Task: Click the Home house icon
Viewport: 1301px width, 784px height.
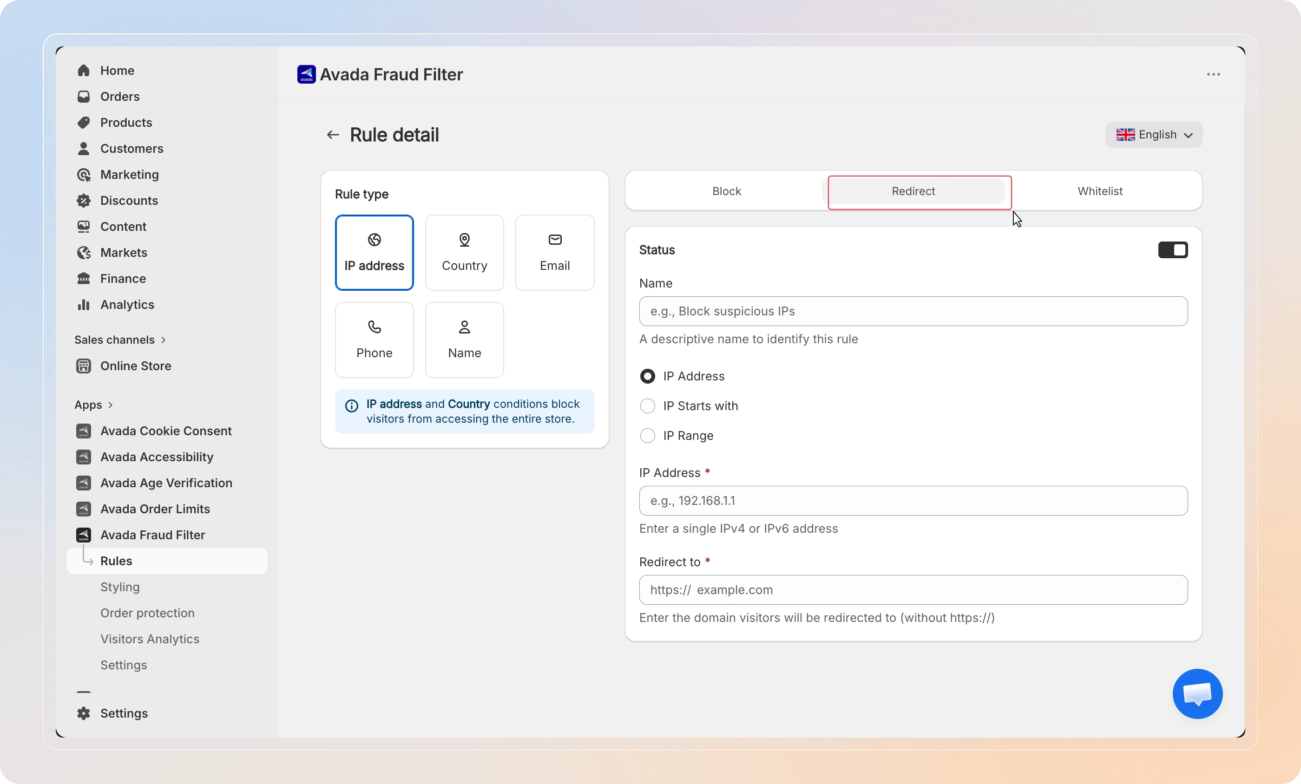Action: pos(84,71)
